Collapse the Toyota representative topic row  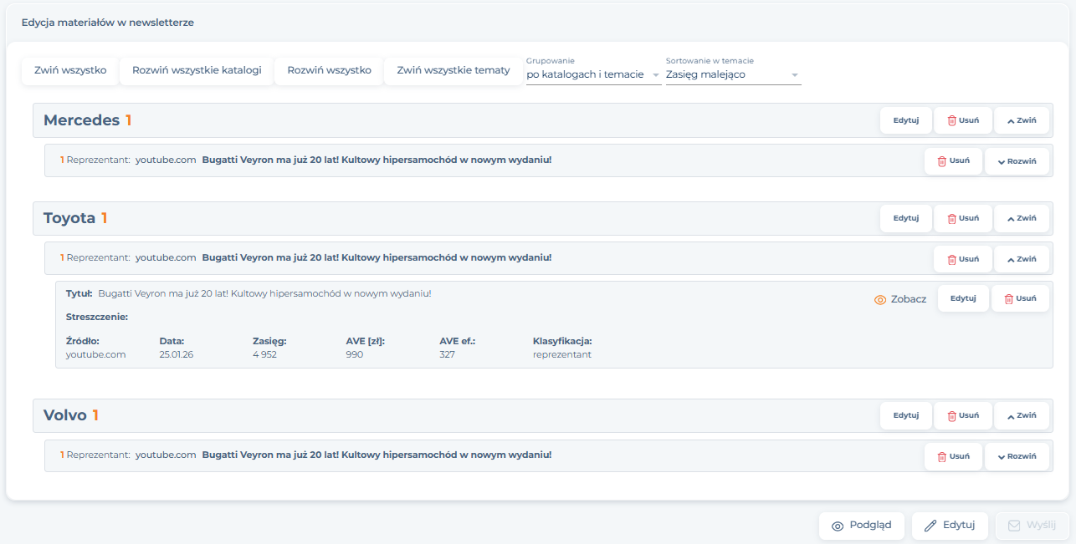(x=1021, y=259)
